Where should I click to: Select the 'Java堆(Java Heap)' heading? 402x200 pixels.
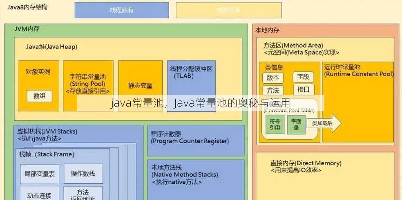coord(51,47)
